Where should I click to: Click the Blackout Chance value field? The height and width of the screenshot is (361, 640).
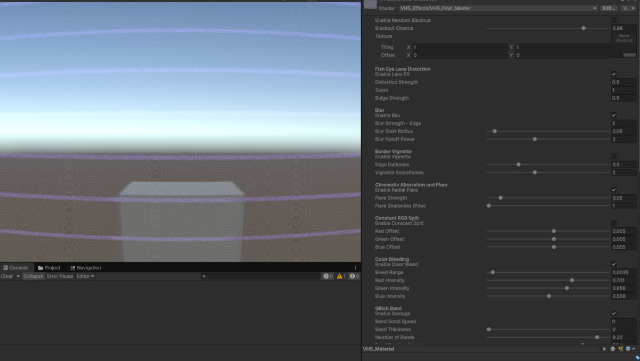pyautogui.click(x=623, y=28)
